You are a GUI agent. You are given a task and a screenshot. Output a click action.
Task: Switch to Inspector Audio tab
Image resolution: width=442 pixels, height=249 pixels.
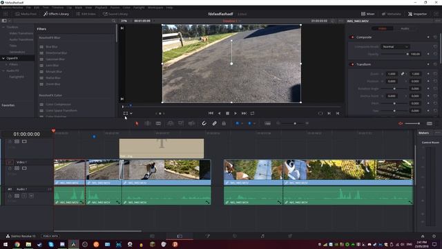click(405, 28)
